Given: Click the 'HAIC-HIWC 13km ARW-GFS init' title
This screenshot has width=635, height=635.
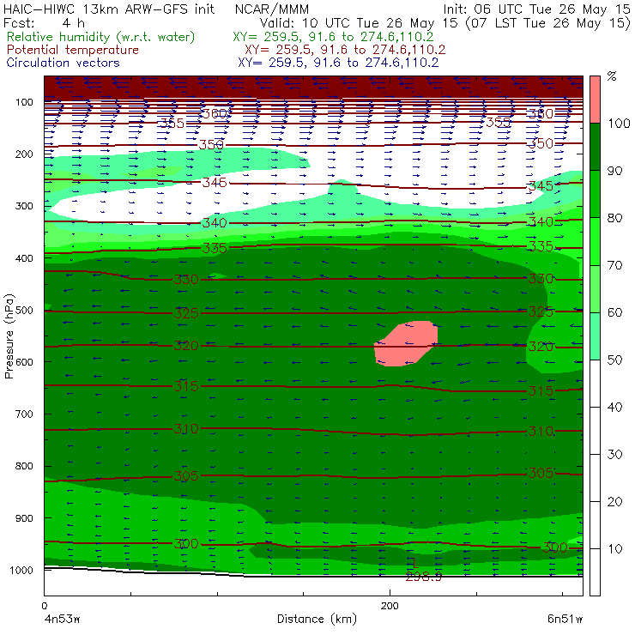Looking at the screenshot, I should 109,9.
